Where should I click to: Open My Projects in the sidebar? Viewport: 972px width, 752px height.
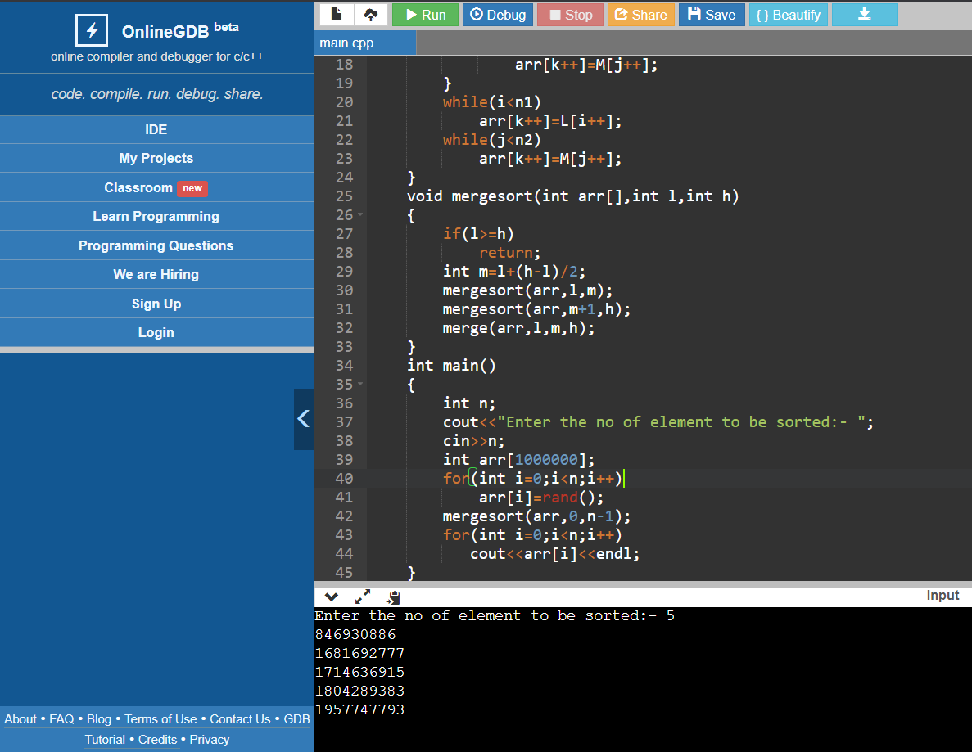click(x=156, y=159)
